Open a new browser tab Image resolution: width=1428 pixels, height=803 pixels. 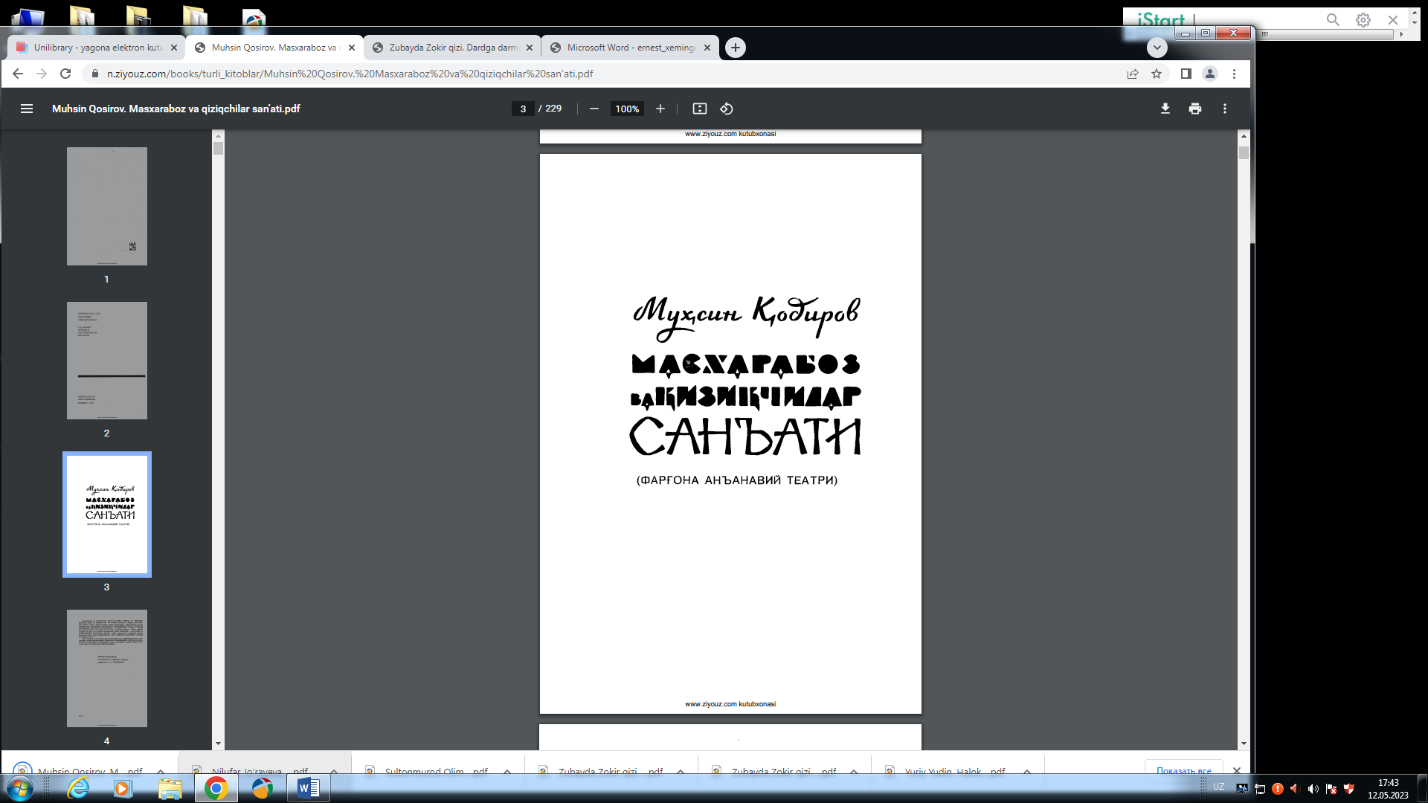click(x=735, y=48)
